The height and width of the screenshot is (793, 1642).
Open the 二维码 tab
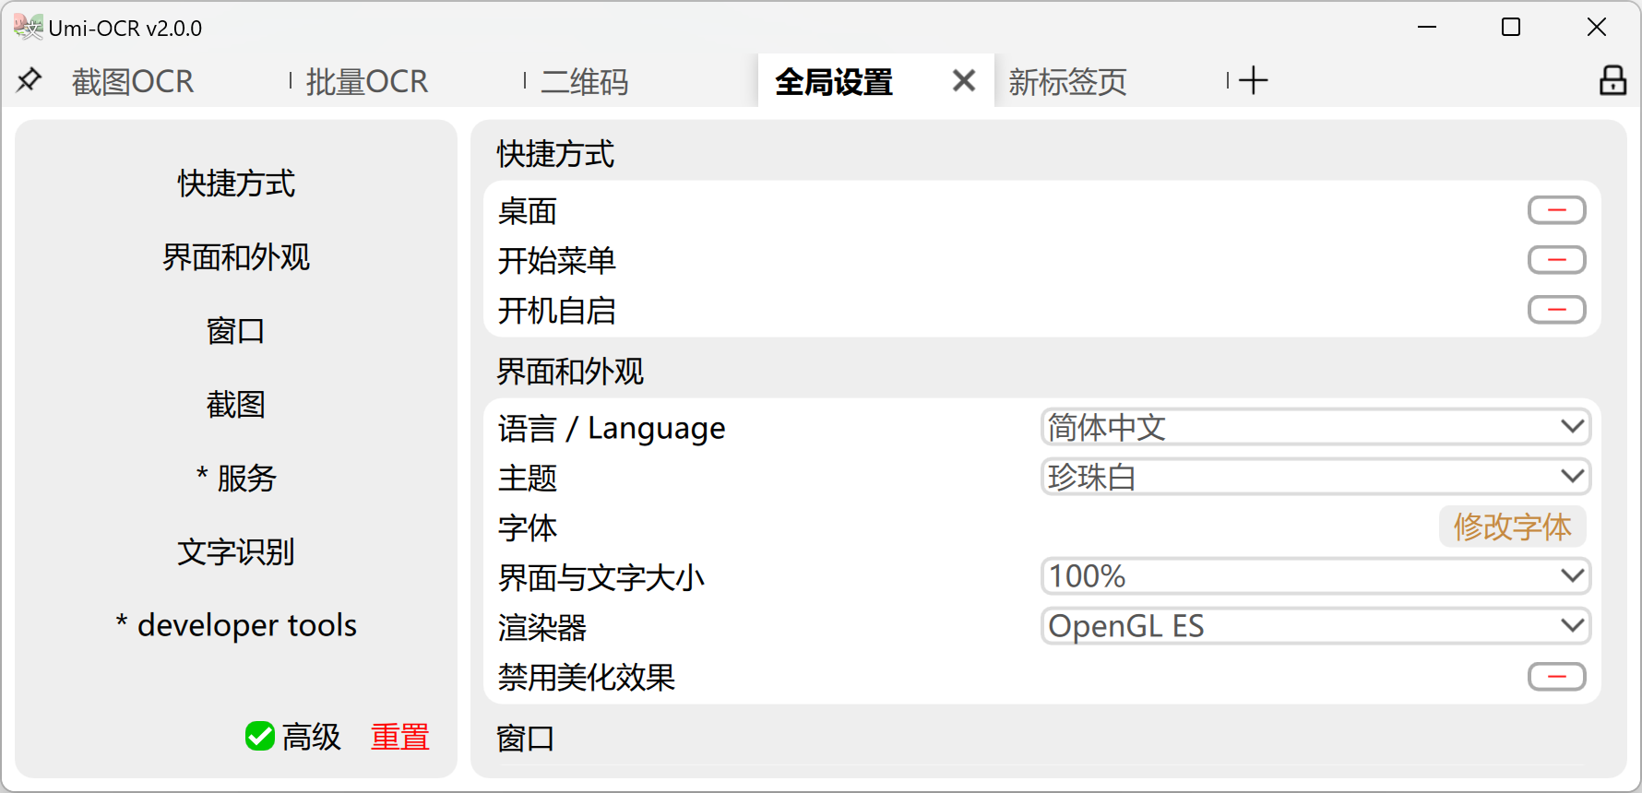point(585,82)
